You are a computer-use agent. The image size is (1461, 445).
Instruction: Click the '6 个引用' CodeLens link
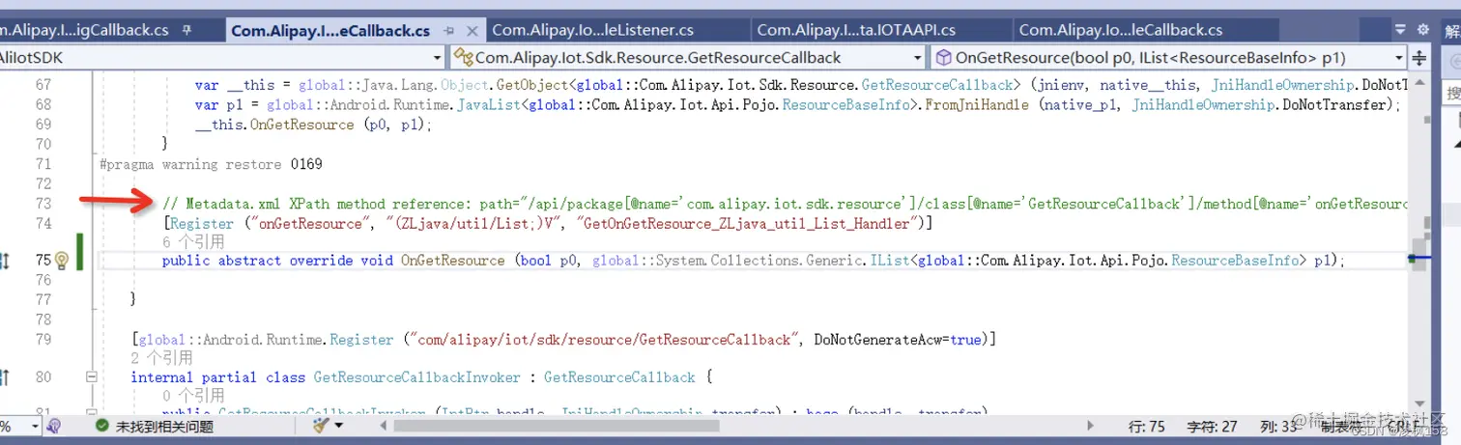coord(193,241)
